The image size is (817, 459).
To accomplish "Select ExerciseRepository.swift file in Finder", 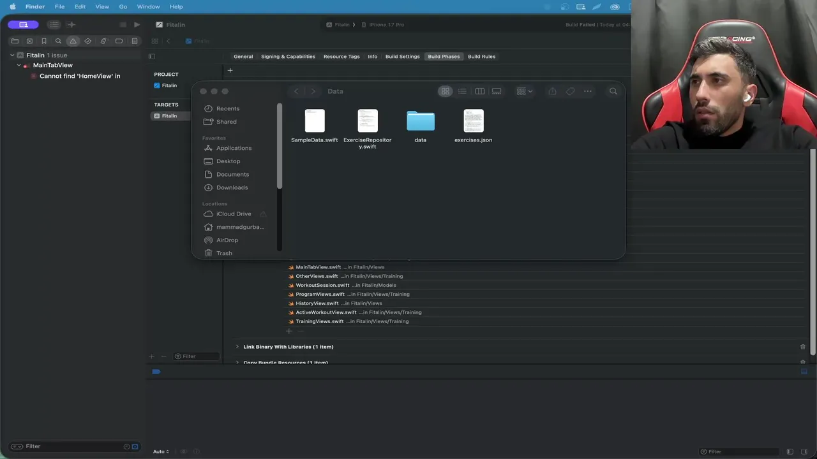I will click(368, 129).
